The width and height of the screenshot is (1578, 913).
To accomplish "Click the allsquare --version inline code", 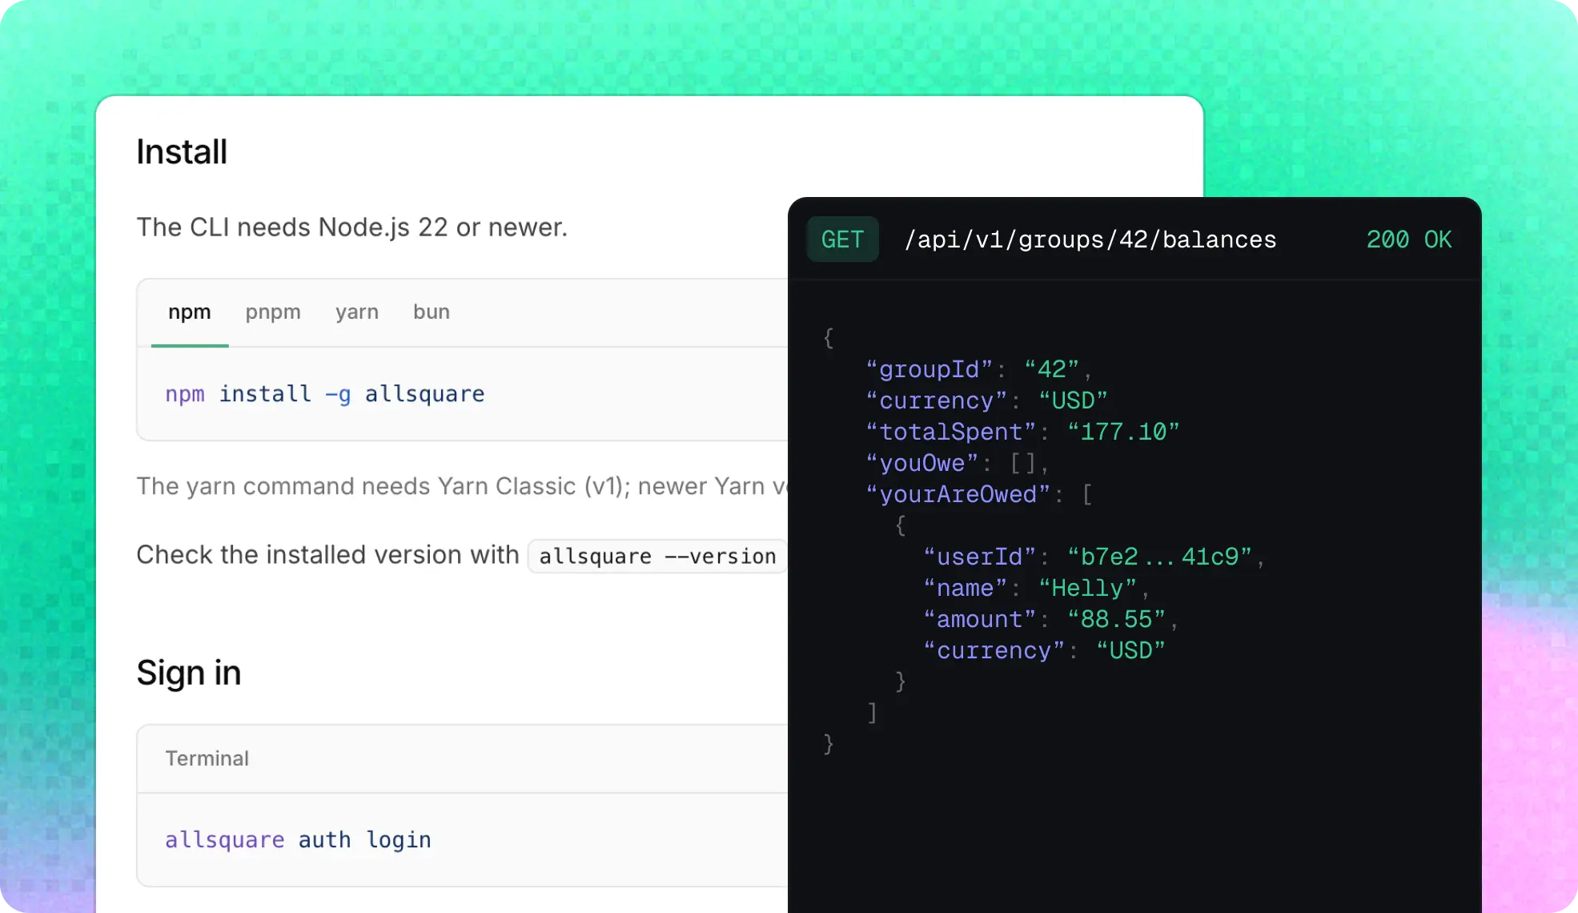I will click(x=657, y=556).
